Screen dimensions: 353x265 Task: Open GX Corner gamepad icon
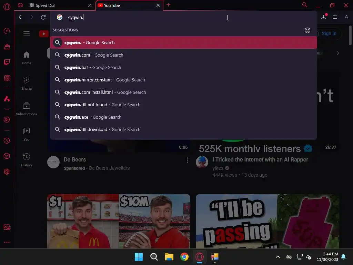[x=20, y=5]
